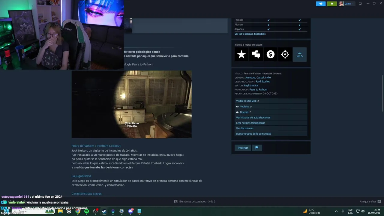Viewport: 384px width, 216px height.
Task: Open Steam Big Picture mode icon
Action: [x=360, y=4]
